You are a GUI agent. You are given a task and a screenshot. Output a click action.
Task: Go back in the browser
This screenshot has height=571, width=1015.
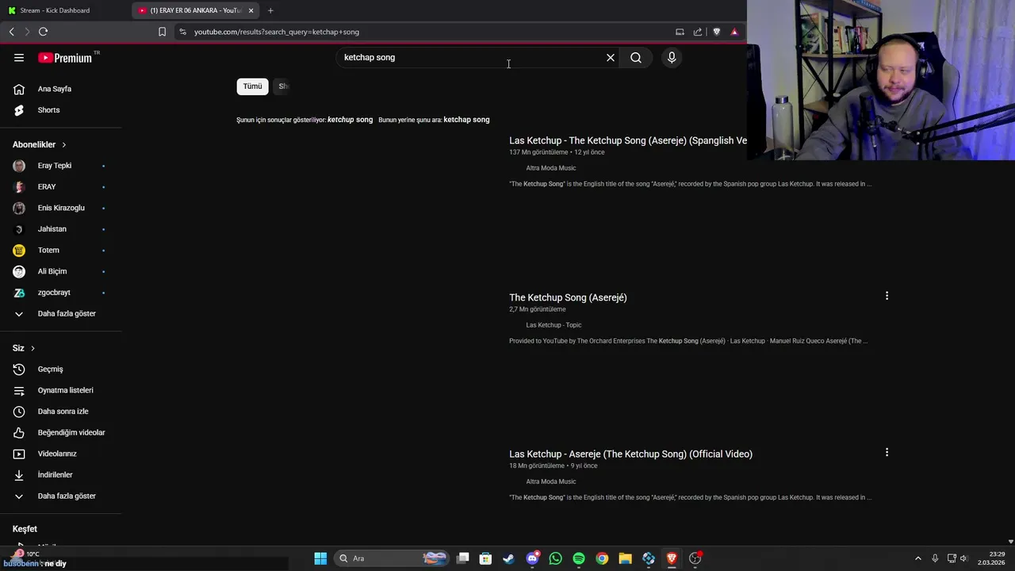pos(12,32)
